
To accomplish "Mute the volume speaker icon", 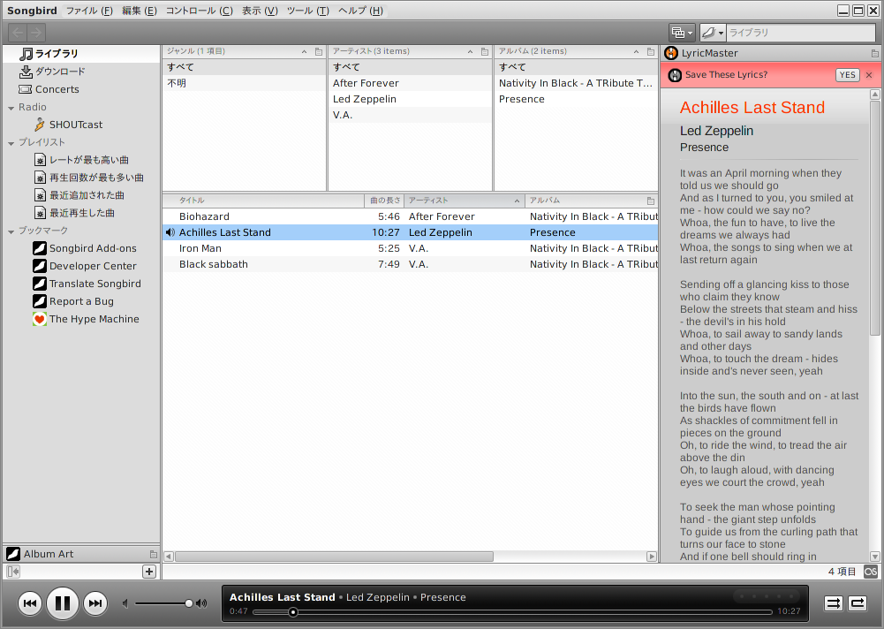I will [125, 603].
